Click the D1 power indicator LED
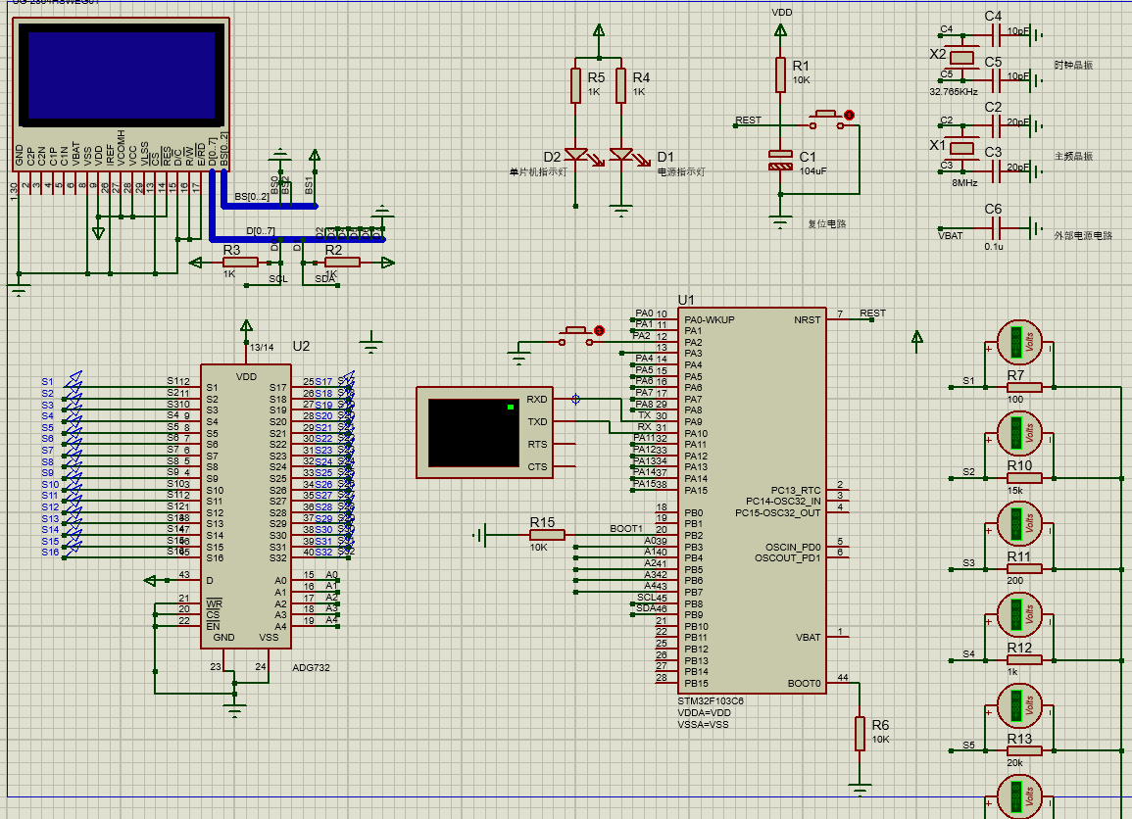Viewport: 1132px width, 819px height. 622,155
